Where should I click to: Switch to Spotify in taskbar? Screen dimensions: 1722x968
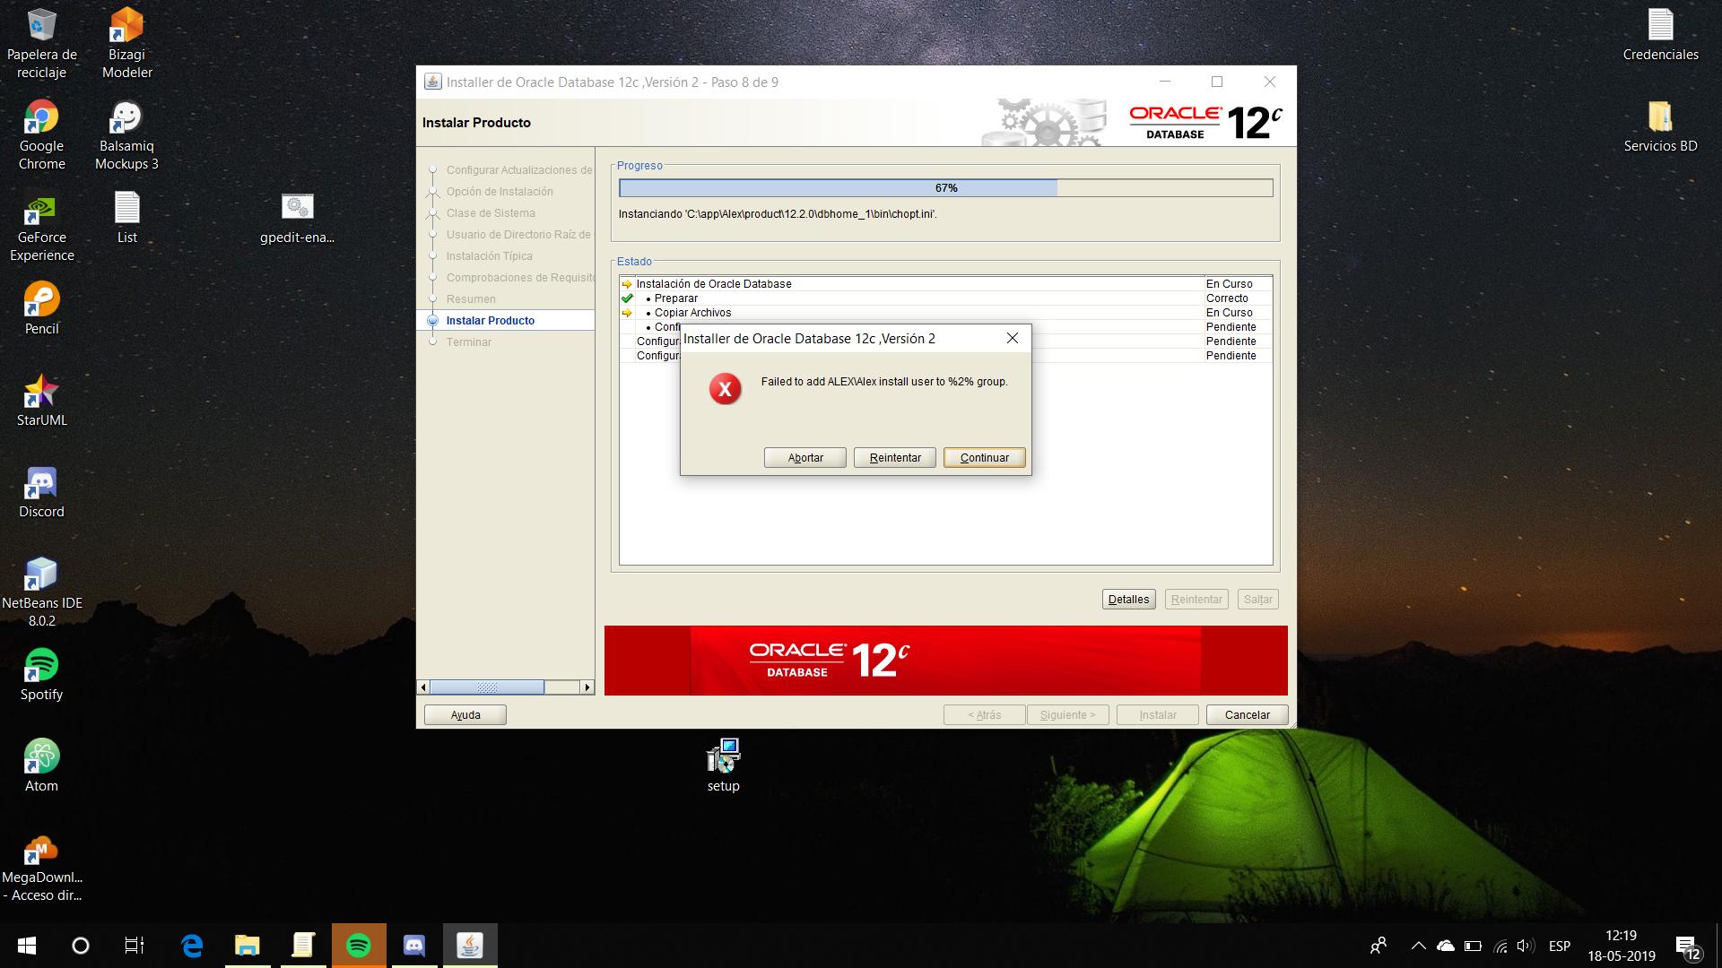coord(358,946)
